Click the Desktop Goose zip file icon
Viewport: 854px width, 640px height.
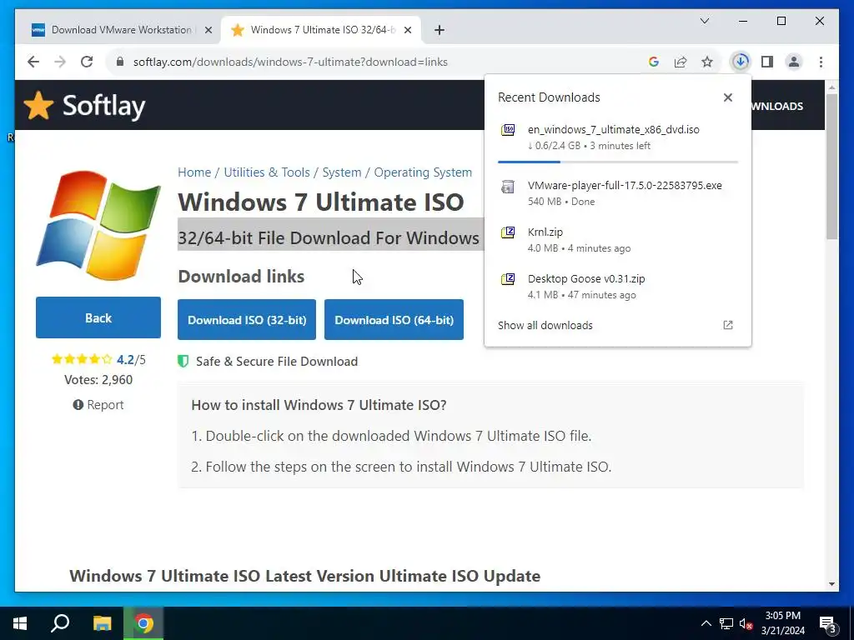pos(508,280)
